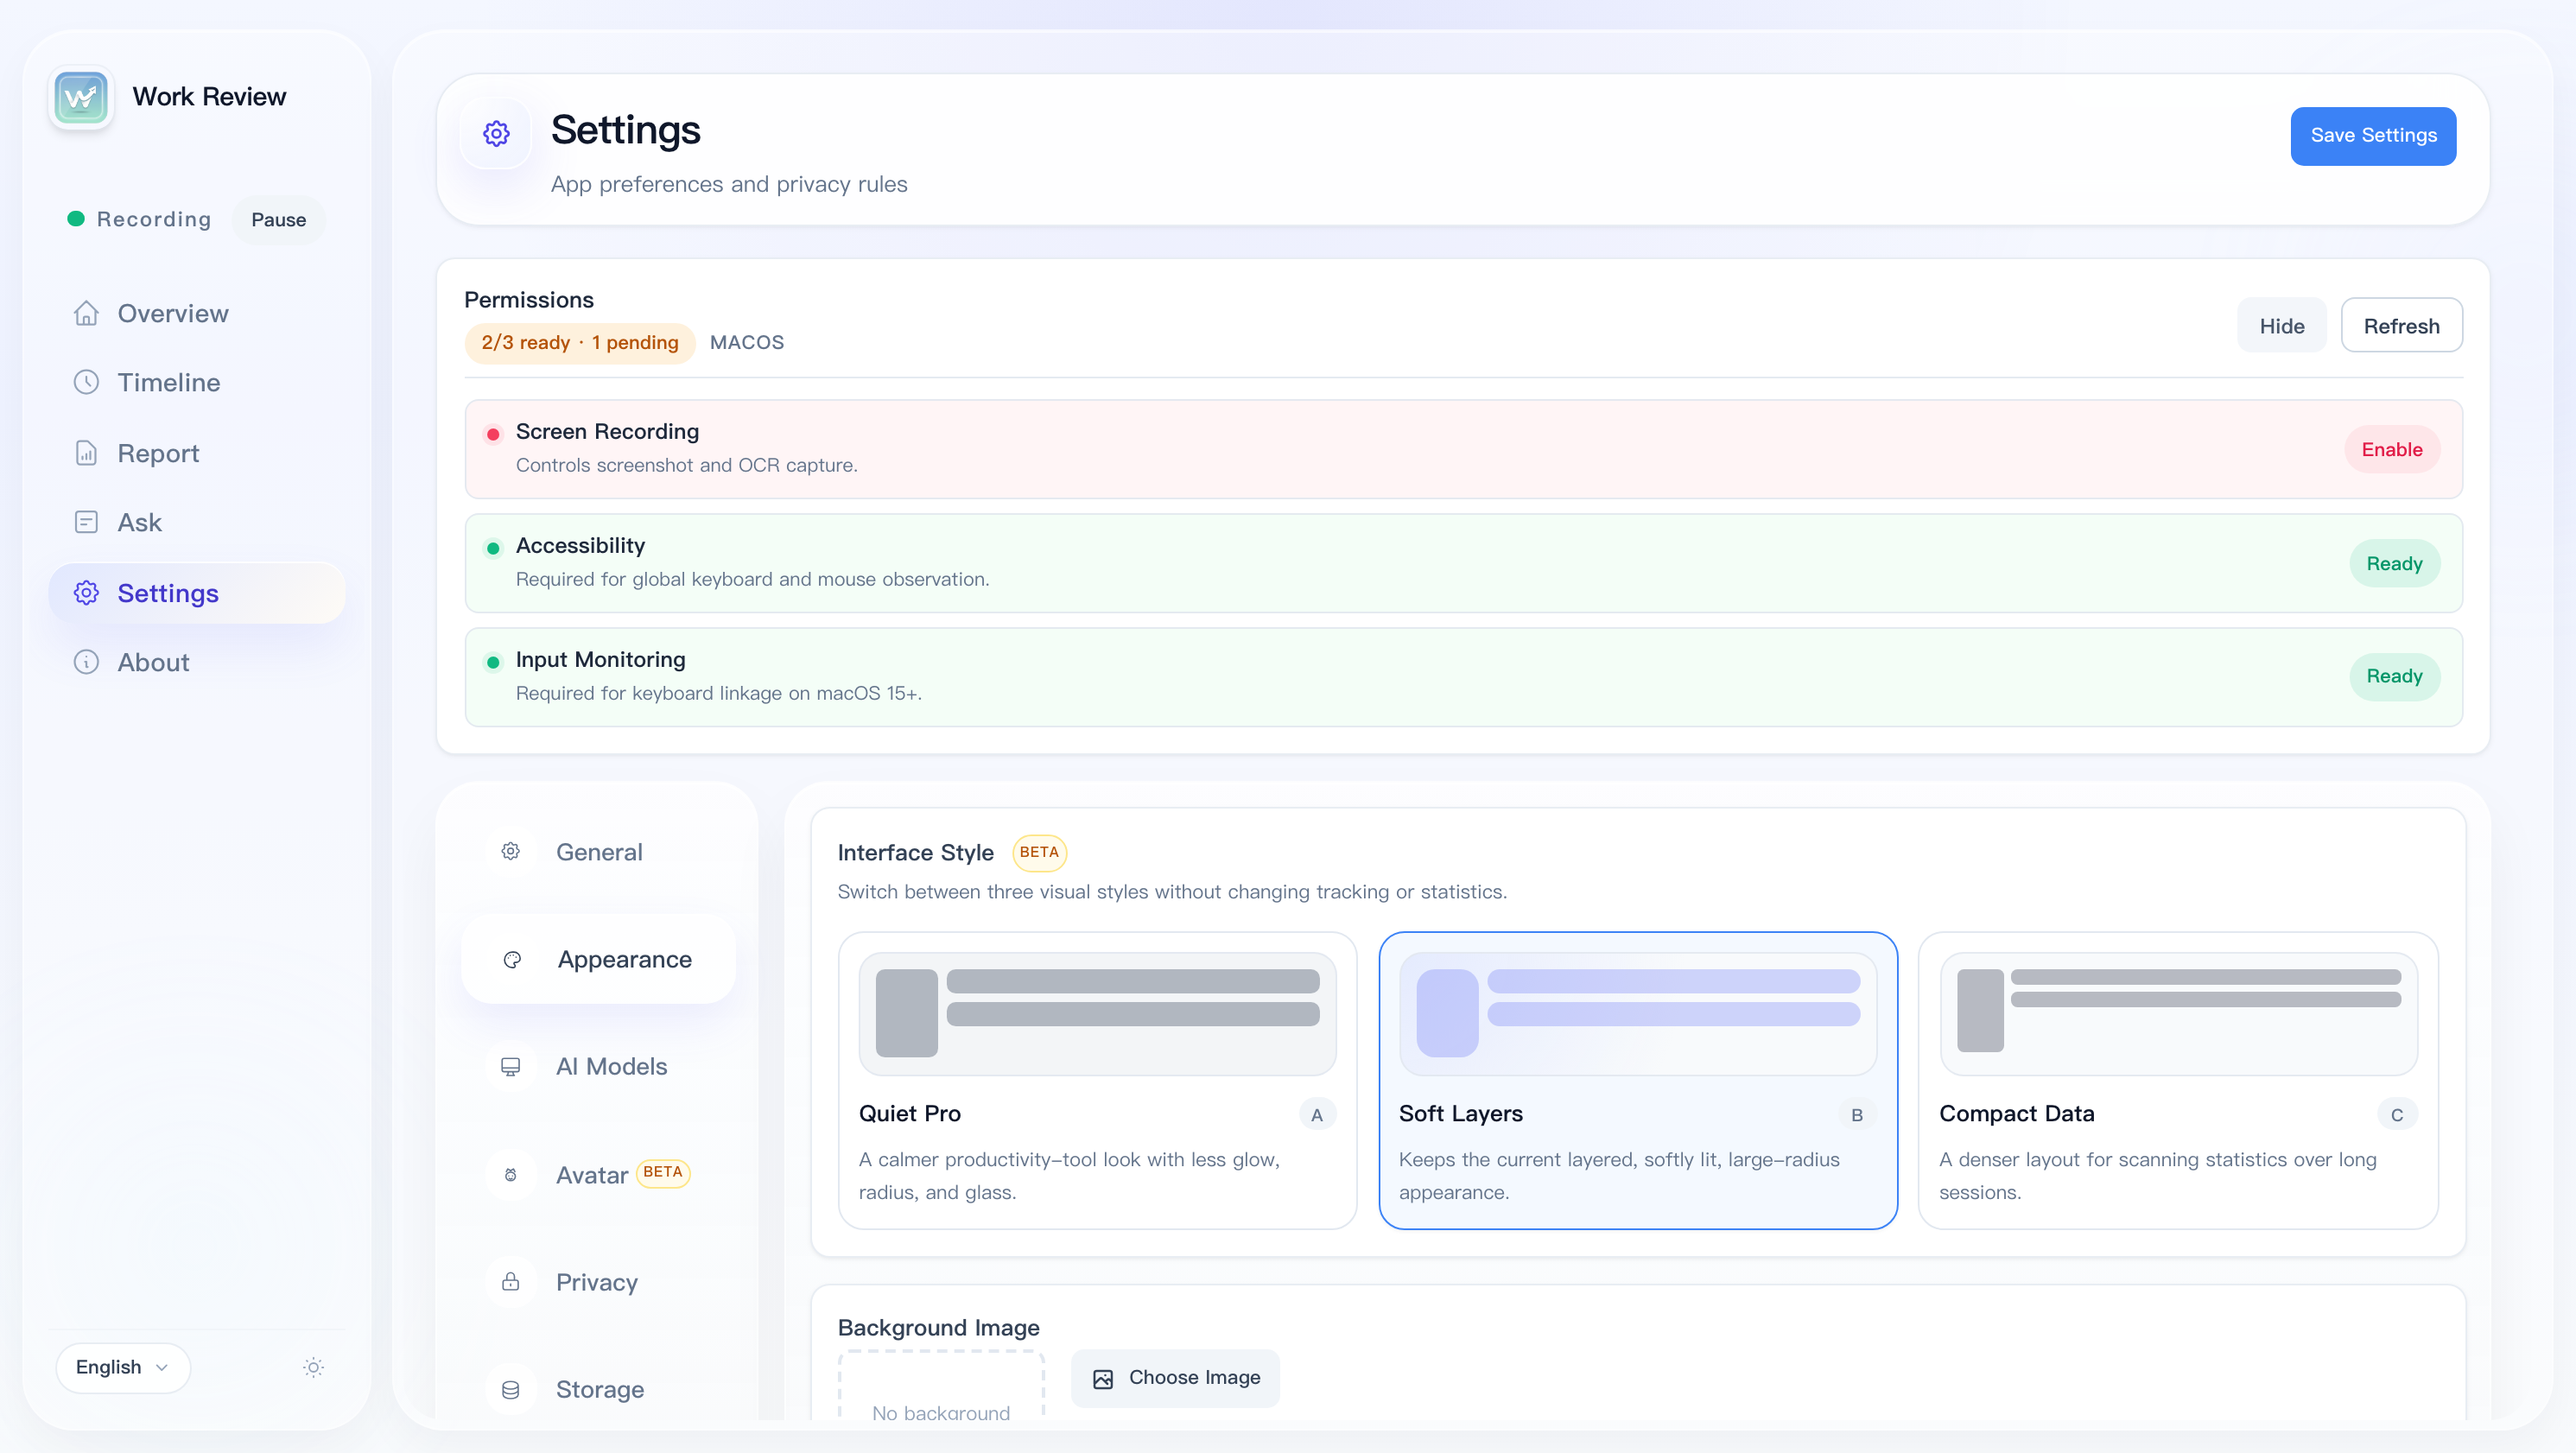Click the Save Settings button
Image resolution: width=2576 pixels, height=1453 pixels.
click(x=2373, y=136)
